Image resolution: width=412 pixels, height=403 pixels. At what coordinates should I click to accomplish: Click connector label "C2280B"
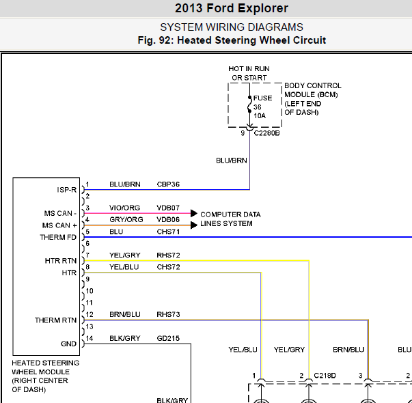click(266, 133)
